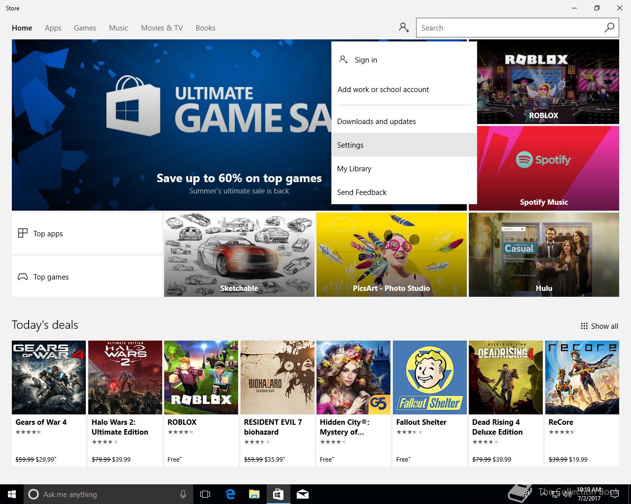Click the Gears of War 4 title text

pos(41,422)
